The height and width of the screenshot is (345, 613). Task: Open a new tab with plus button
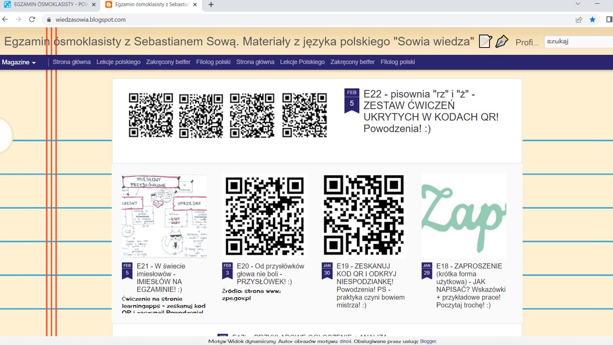(x=211, y=5)
